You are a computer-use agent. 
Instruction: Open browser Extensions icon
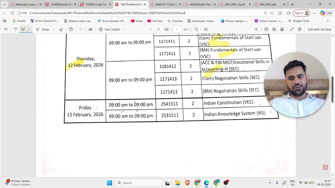[x=280, y=13]
